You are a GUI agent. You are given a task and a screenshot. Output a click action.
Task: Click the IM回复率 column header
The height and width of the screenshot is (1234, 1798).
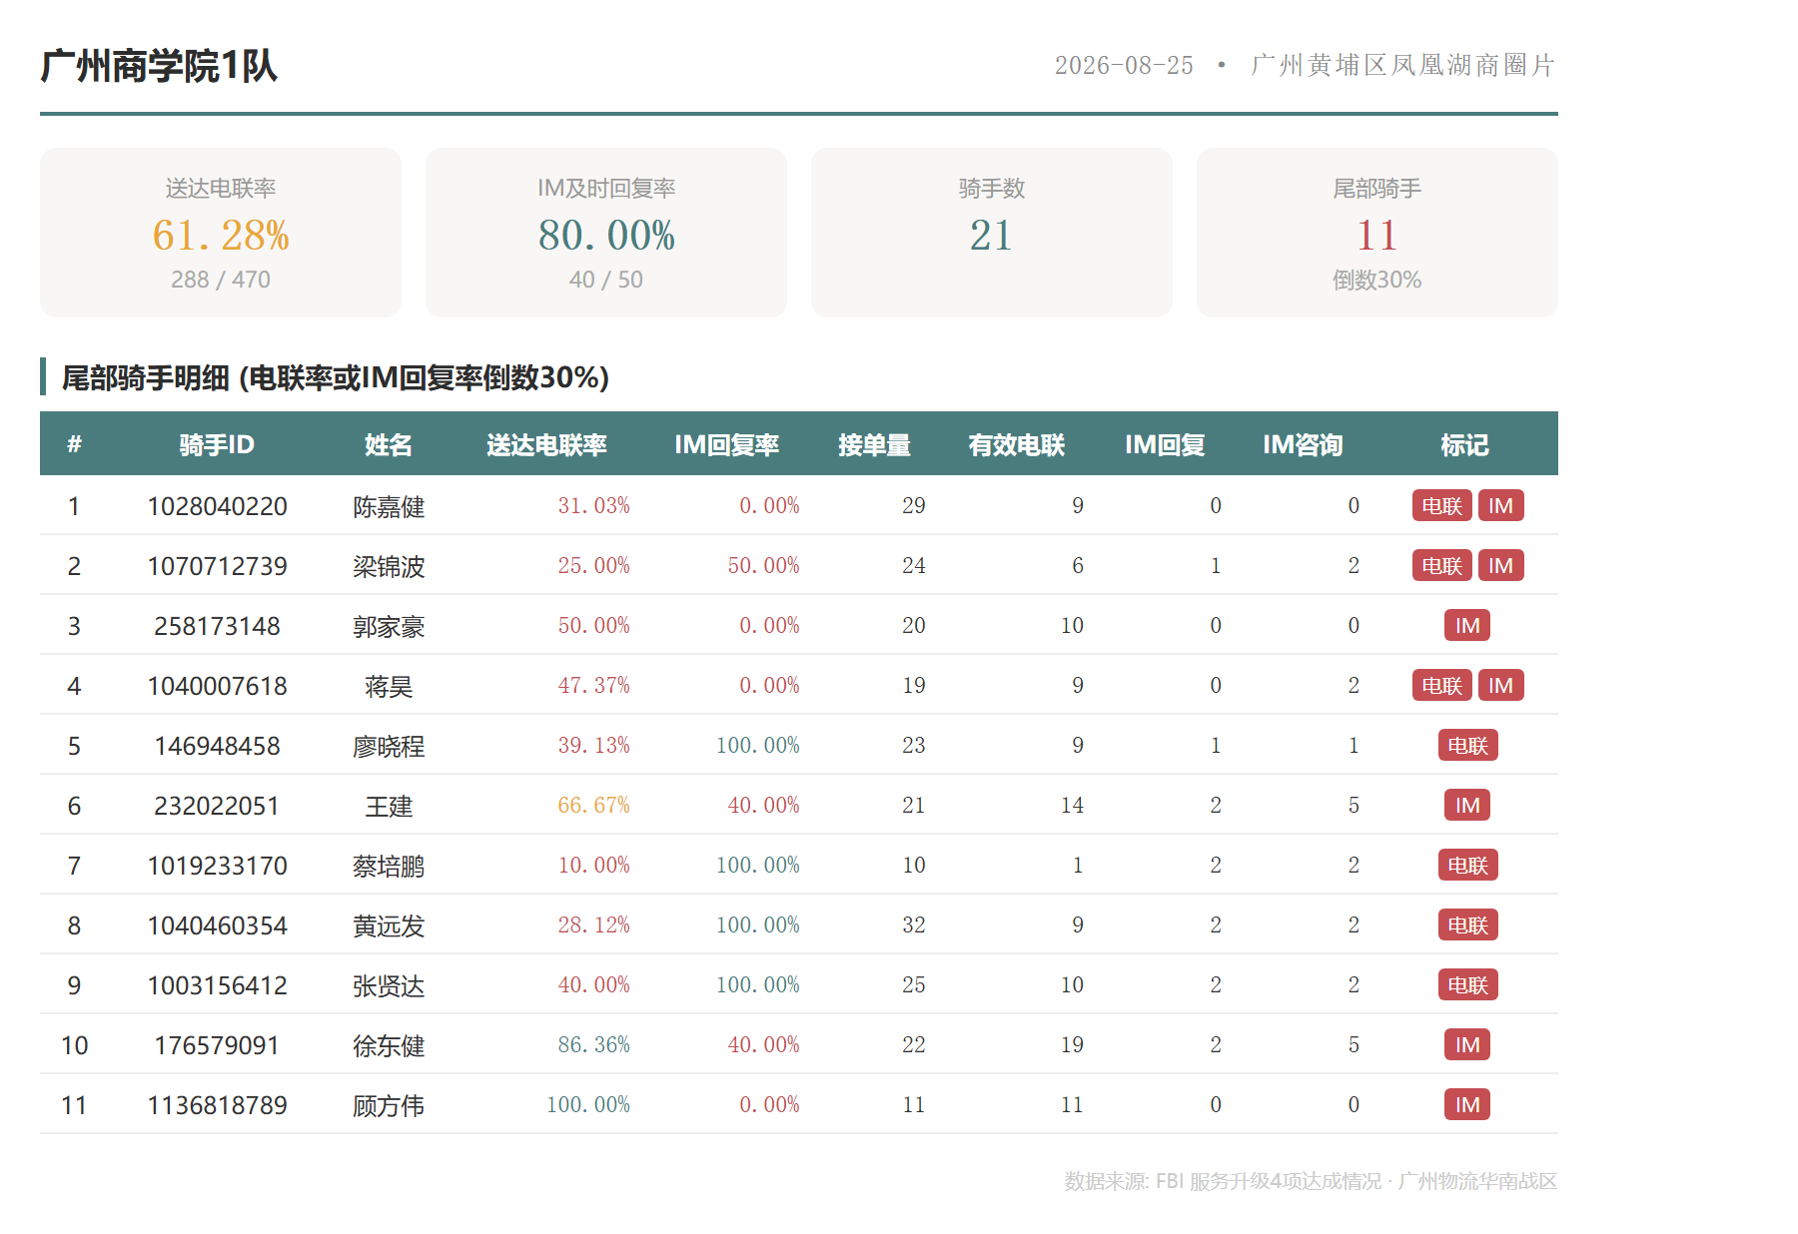coord(726,445)
